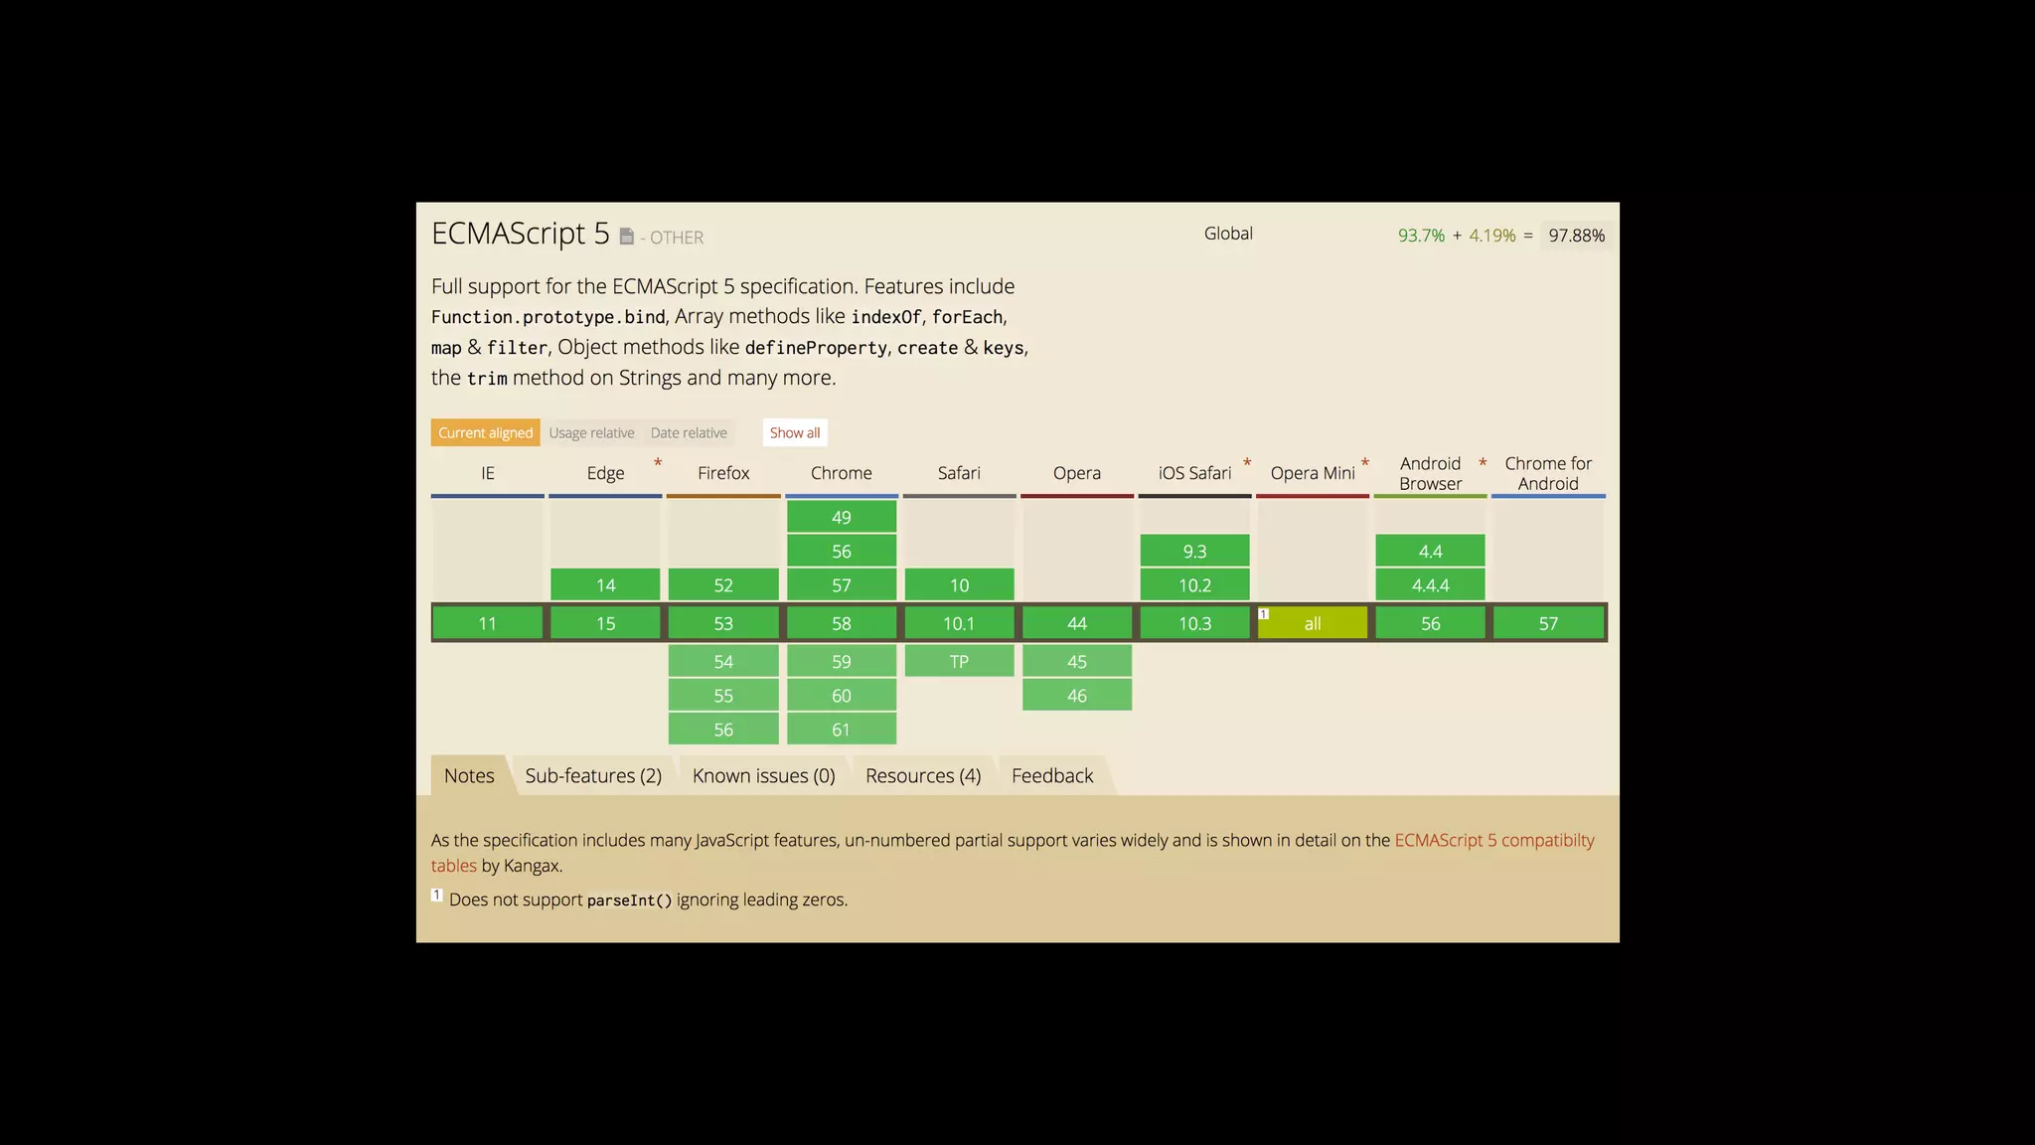This screenshot has width=2035, height=1145.
Task: Select the Current aligned view mode
Action: [485, 433]
